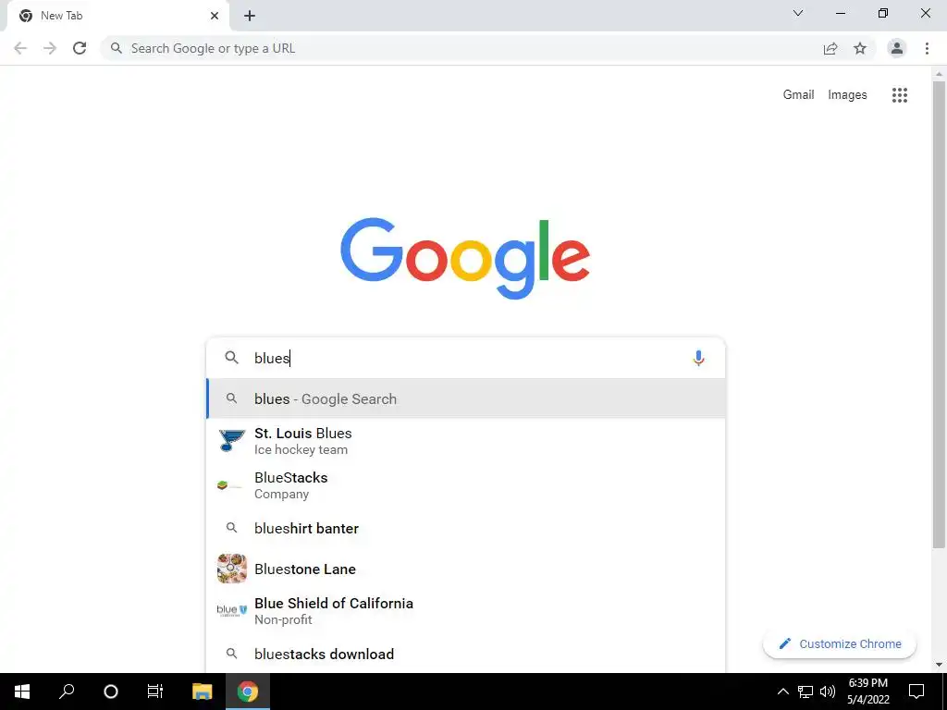Click the browser forward arrow
Screen dimensions: 947x710
50,48
